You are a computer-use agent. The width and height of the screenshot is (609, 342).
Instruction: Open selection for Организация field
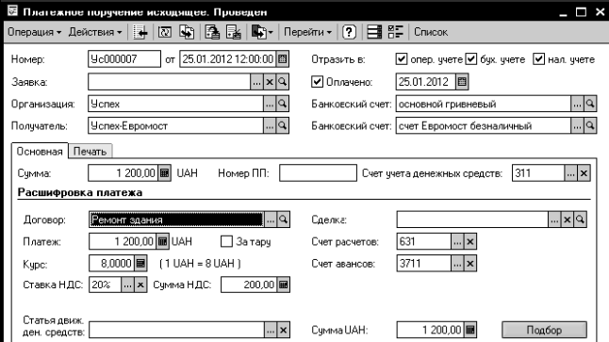pos(270,104)
